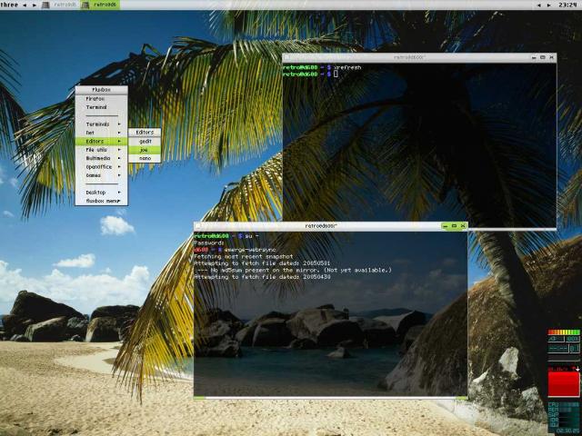
Task: Switch to next workspace arrow beside 'three'
Action: [x=35, y=5]
